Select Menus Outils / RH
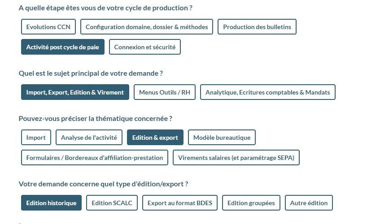 165,92
